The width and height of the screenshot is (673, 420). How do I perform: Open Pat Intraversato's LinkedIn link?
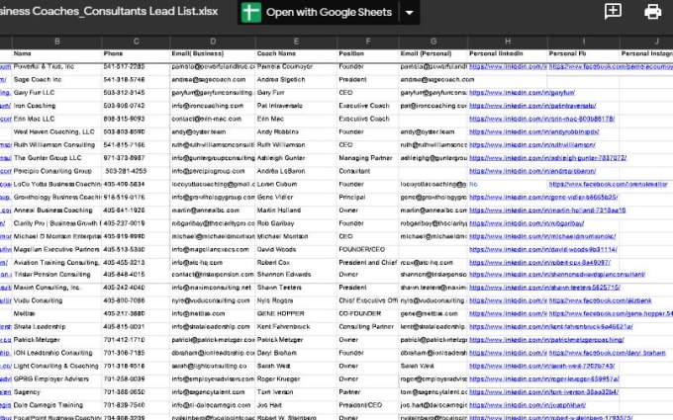[x=532, y=106]
